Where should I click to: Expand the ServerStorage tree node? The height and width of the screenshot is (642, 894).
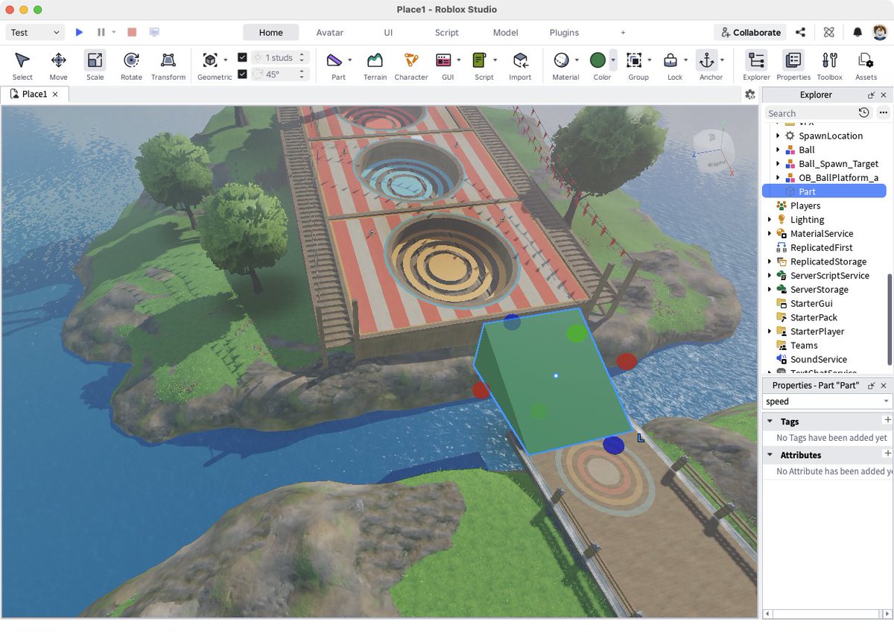coord(770,290)
